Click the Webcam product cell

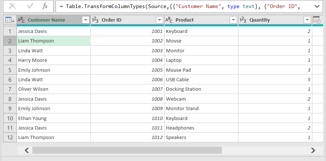point(201,99)
